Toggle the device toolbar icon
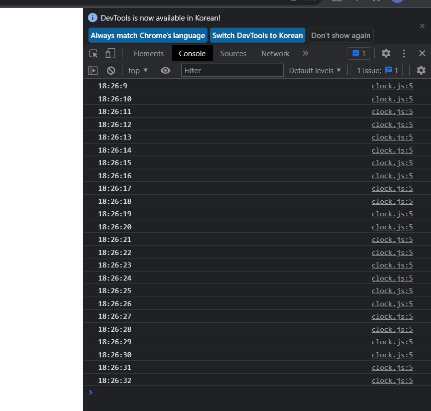The width and height of the screenshot is (431, 411). click(x=110, y=54)
